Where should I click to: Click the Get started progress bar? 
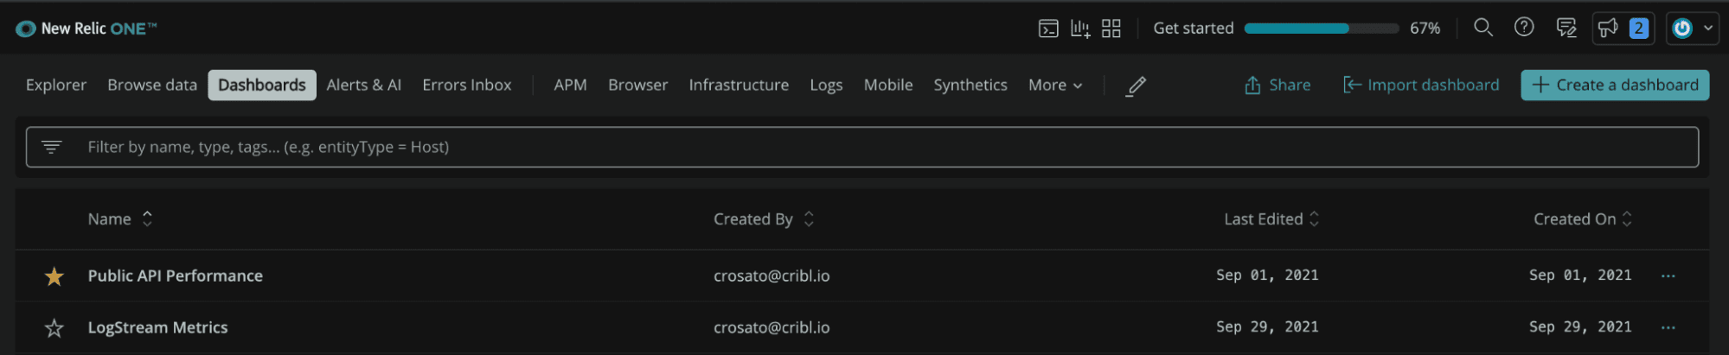pyautogui.click(x=1321, y=29)
